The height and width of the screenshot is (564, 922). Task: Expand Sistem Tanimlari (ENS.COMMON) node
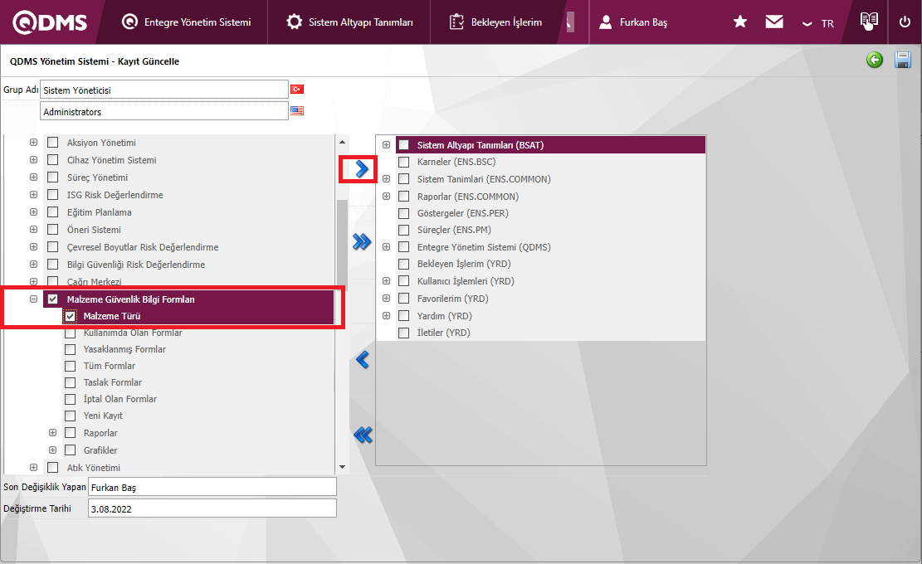pyautogui.click(x=387, y=178)
